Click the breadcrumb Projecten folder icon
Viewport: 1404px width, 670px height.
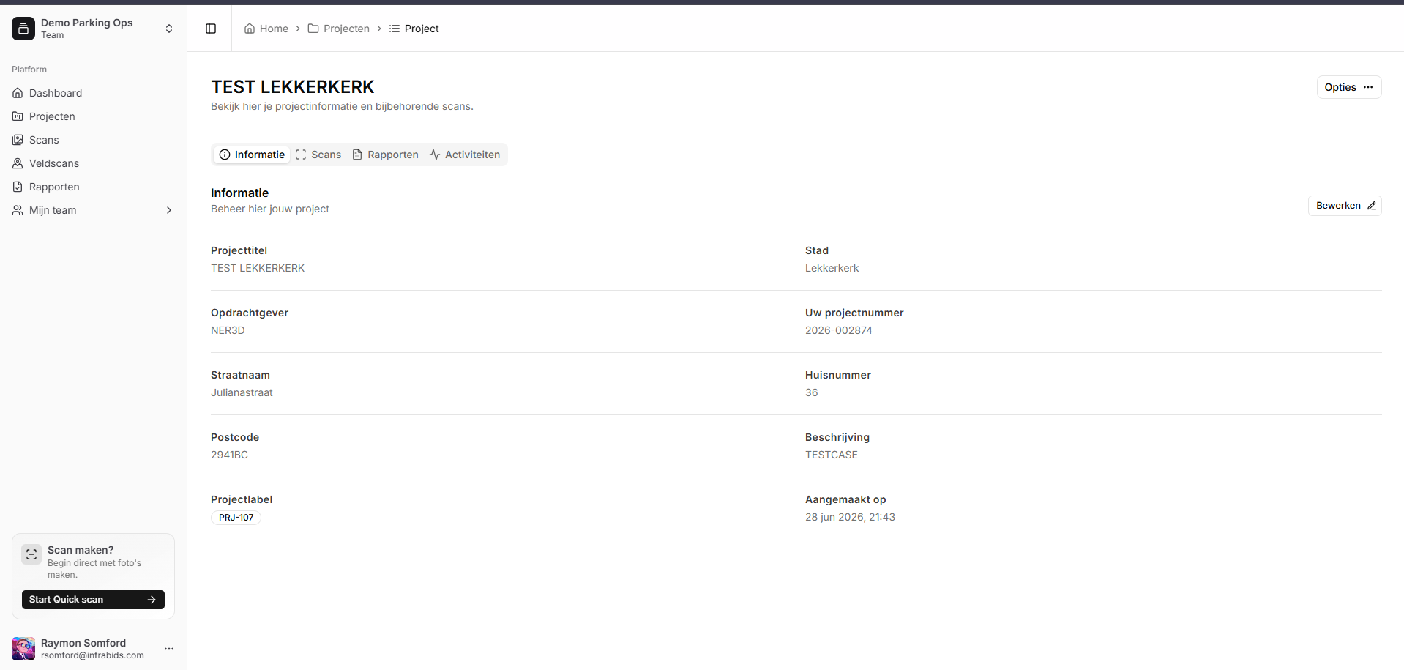click(x=313, y=29)
